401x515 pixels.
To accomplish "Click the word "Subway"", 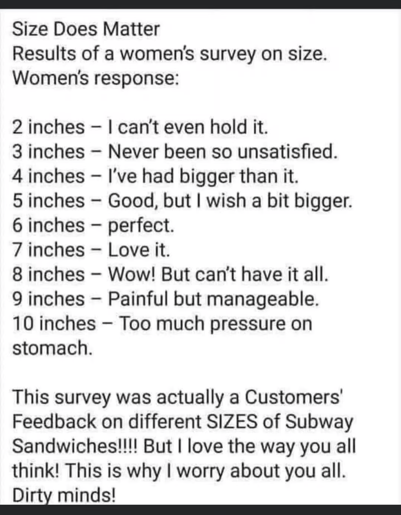I will pyautogui.click(x=319, y=421).
